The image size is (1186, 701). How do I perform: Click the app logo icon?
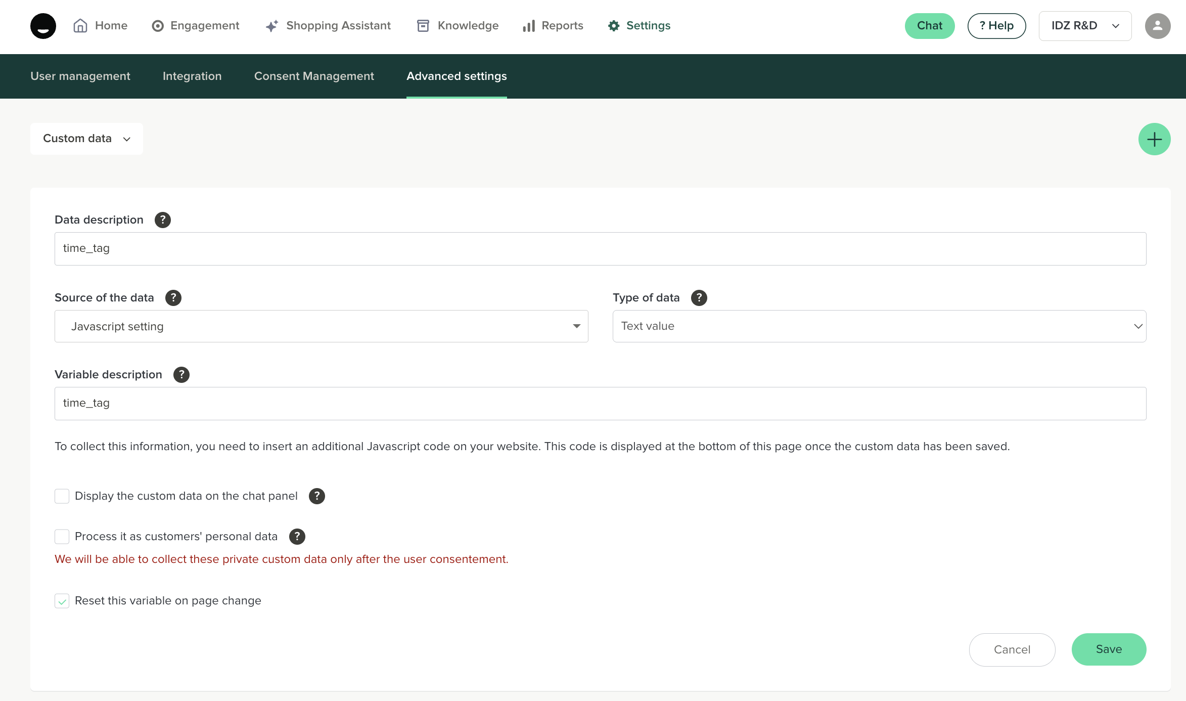pyautogui.click(x=43, y=26)
